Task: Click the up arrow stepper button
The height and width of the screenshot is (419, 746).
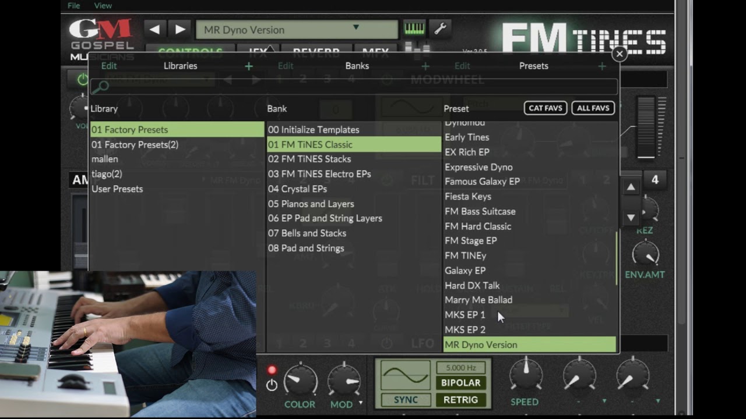Action: [631, 187]
